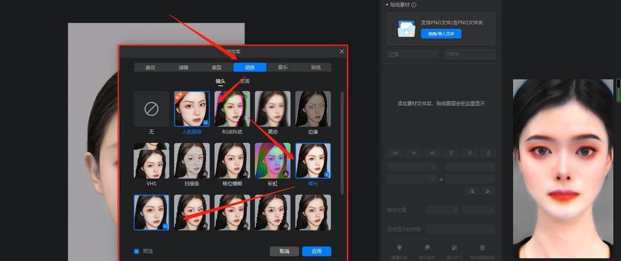Click the align left icon
621x261 pixels.
(395, 153)
